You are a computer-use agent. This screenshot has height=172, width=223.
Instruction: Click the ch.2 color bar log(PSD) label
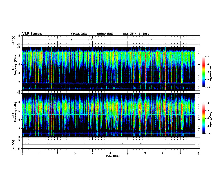[211, 120]
